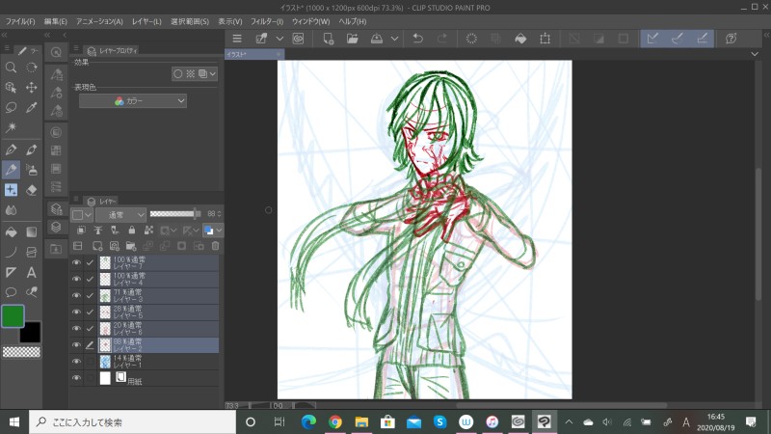Viewport: 771px width, 434px height.
Task: Expand the layer color dropdown arrow
Action: tap(219, 231)
